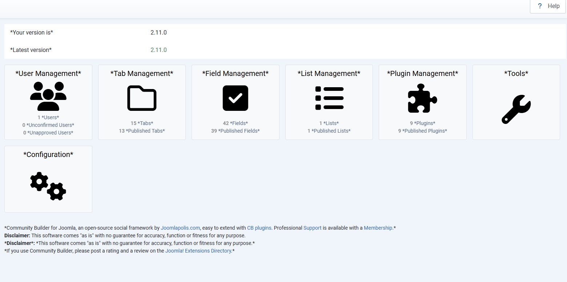Click the 9 *Published Plugins* count
This screenshot has height=282, width=567.
pos(422,131)
